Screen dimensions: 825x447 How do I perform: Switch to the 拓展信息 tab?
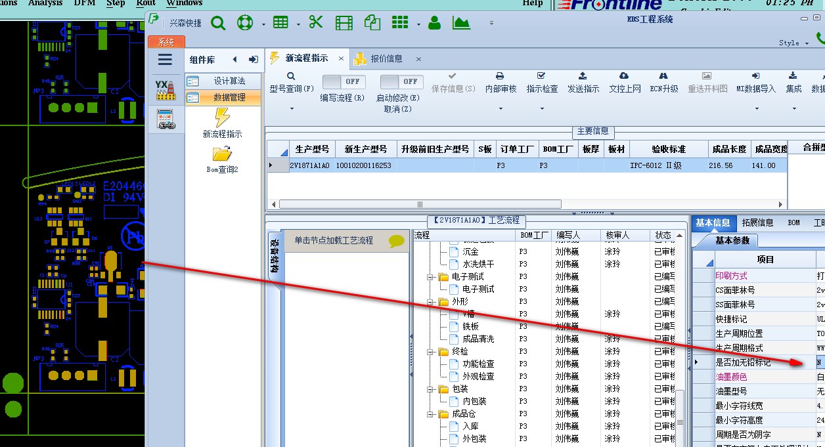757,223
